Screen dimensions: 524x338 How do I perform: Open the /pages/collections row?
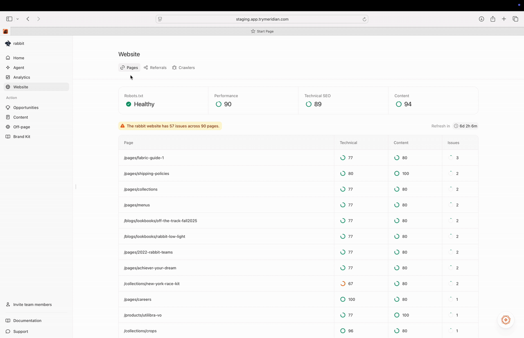tap(298, 189)
